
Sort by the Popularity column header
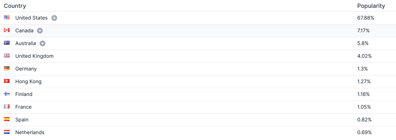click(x=371, y=6)
